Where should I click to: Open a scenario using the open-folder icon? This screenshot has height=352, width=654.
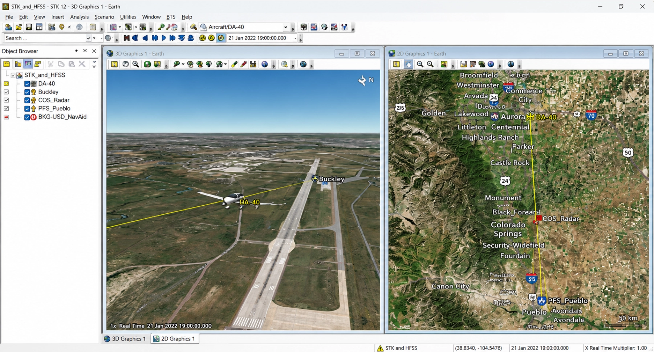[19, 27]
